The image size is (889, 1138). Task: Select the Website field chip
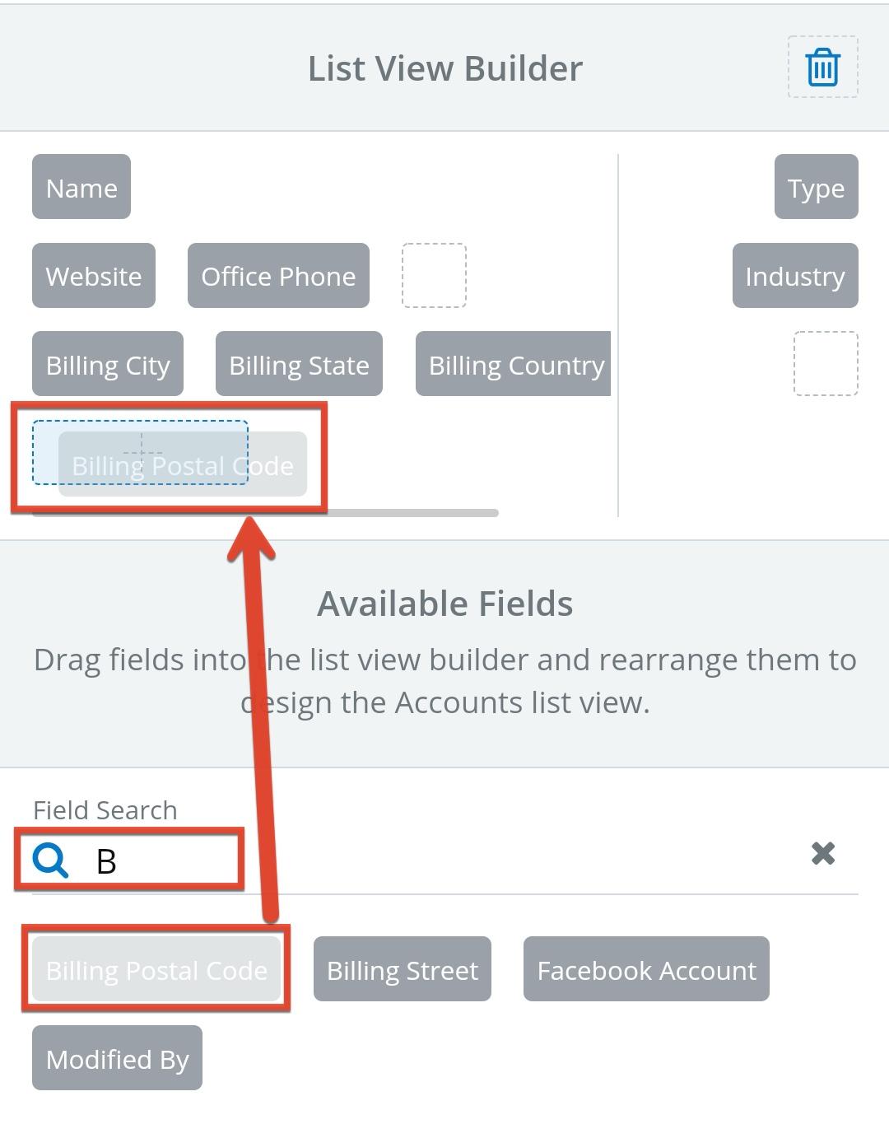click(93, 276)
